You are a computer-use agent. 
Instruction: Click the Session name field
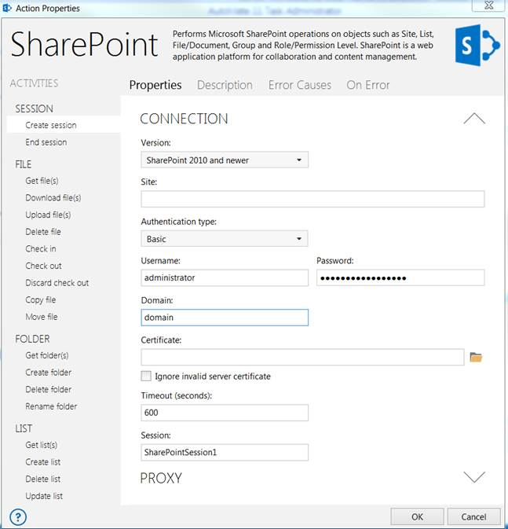[225, 453]
